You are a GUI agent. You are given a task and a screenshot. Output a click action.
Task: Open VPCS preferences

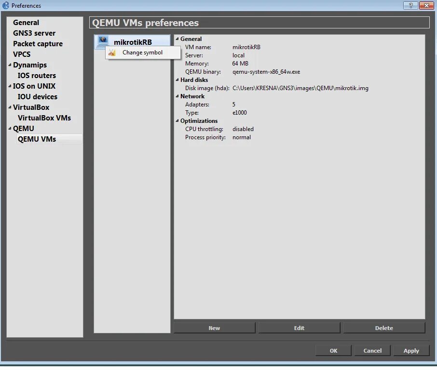(x=22, y=54)
